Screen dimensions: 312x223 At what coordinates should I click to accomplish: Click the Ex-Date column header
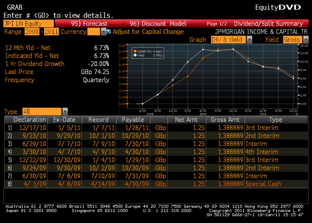coord(64,120)
